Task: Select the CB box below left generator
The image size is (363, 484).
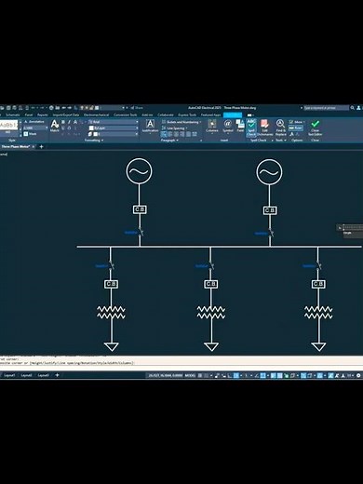Action: 140,209
